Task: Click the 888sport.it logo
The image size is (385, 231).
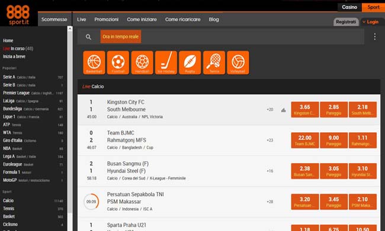Action: [18, 15]
